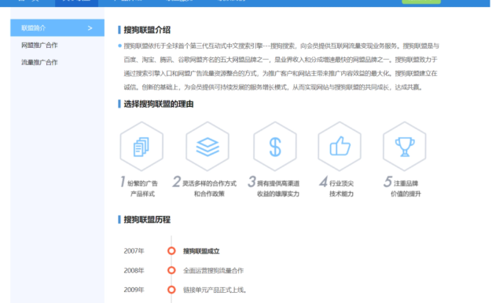Click the text 搜狗联盟成立
Image resolution: width=492 pixels, height=303 pixels.
201,251
